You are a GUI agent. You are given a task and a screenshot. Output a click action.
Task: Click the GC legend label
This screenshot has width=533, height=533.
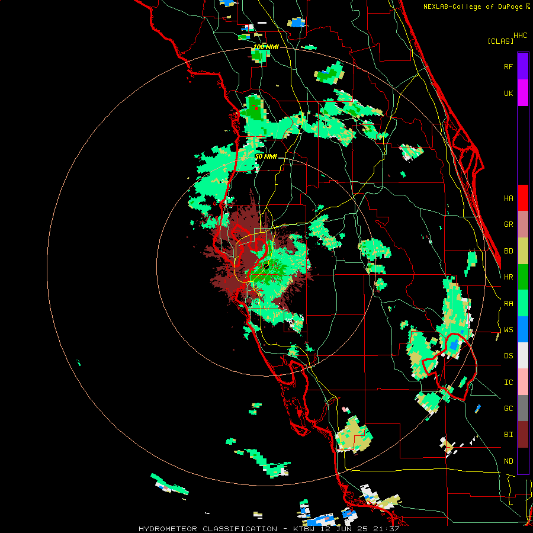(508, 409)
